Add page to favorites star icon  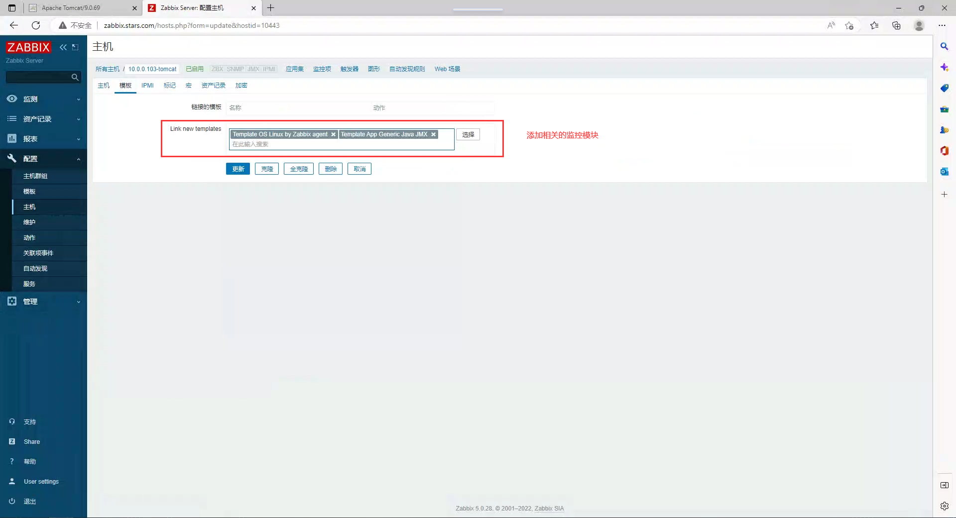(x=849, y=25)
